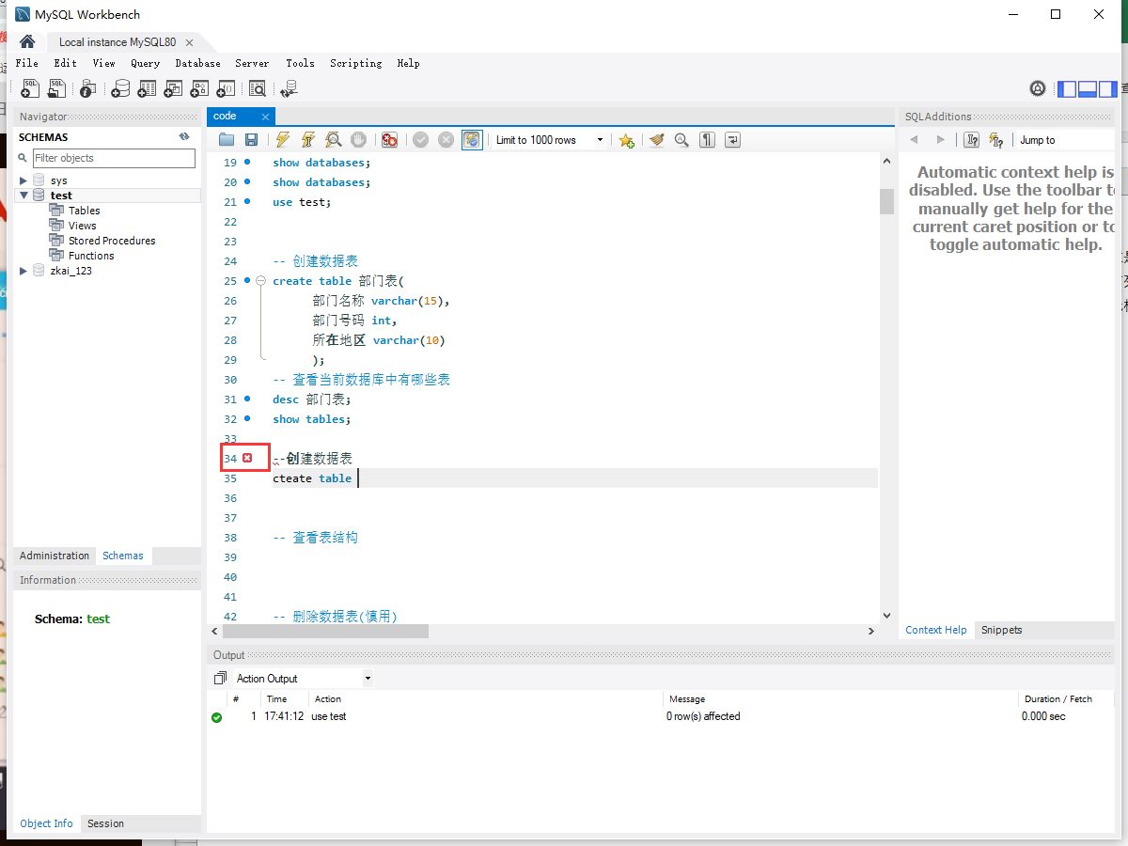Open find panel magnifier icon

point(681,140)
